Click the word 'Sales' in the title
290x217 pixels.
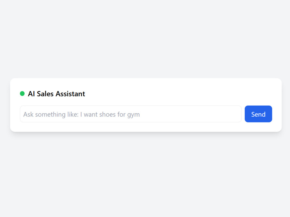tap(45, 94)
